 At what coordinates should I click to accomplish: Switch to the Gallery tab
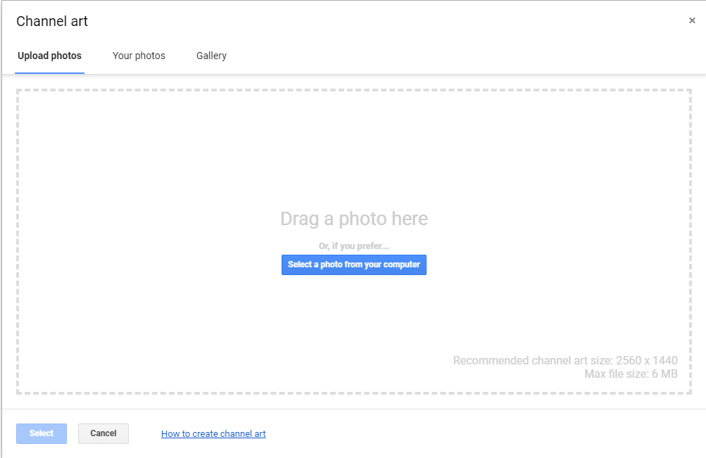211,56
